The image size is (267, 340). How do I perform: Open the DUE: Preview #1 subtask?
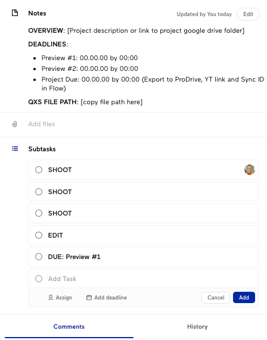tap(143, 257)
